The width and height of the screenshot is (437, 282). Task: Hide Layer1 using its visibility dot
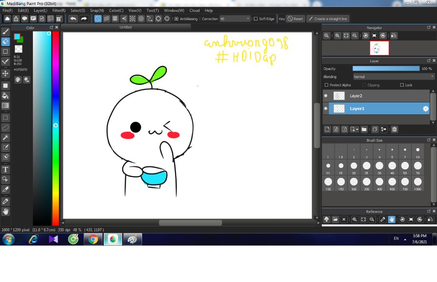[x=326, y=109]
